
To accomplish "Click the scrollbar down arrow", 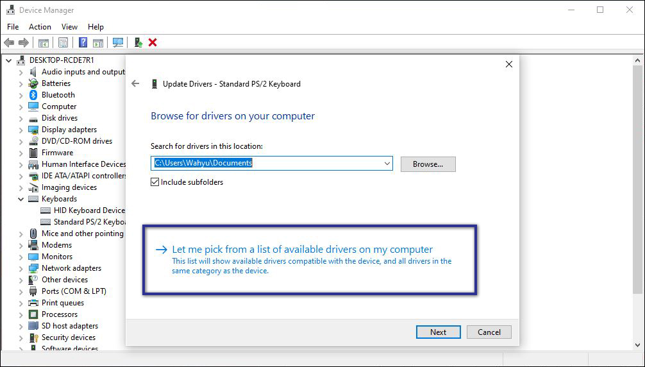I will 637,345.
